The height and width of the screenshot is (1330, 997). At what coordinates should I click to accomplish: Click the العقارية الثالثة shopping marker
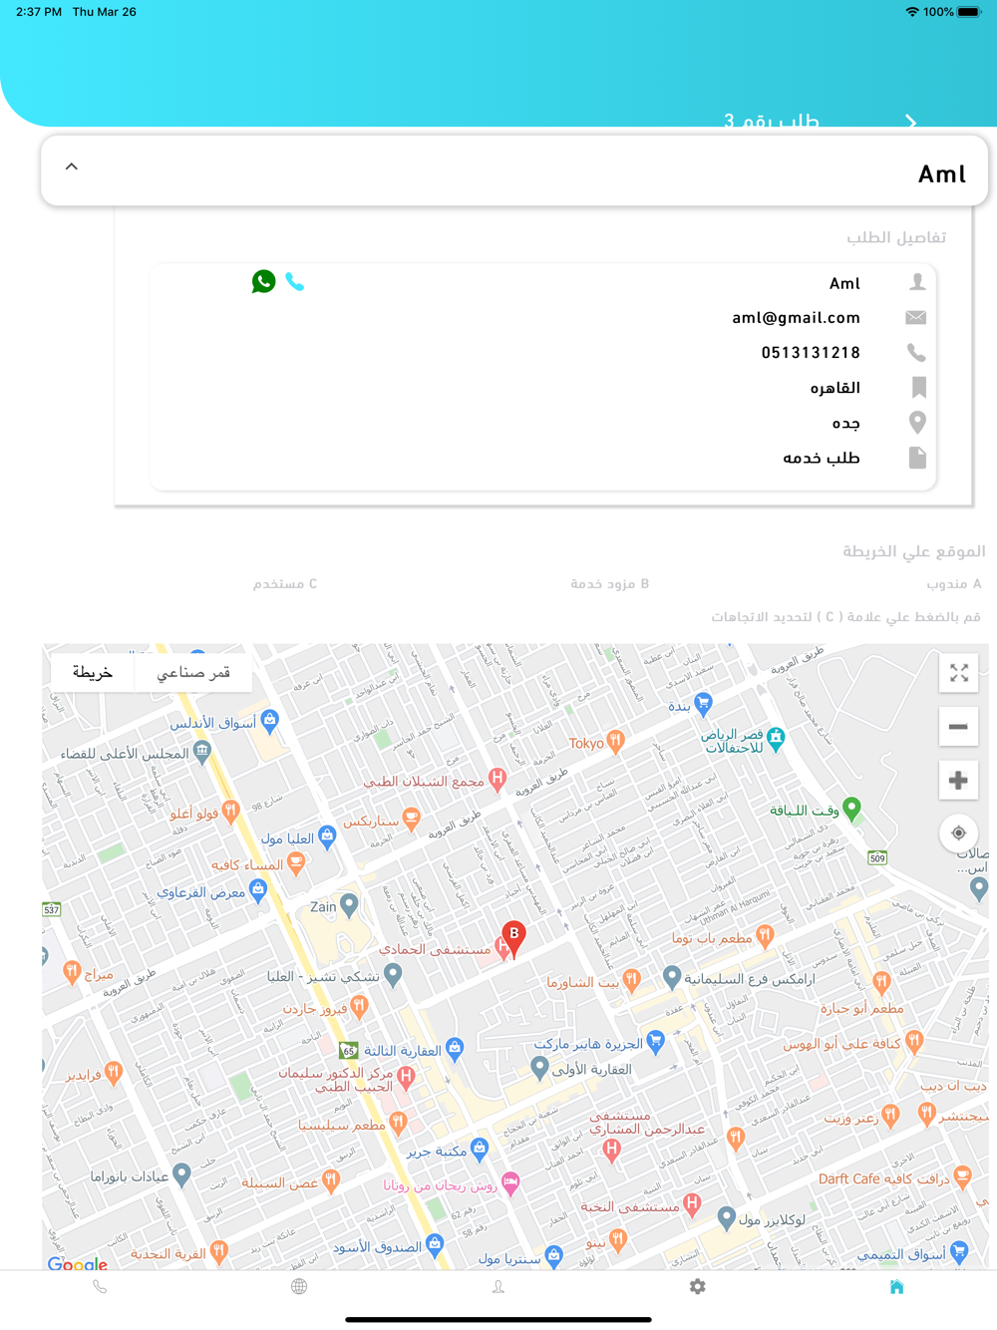[x=455, y=1048]
